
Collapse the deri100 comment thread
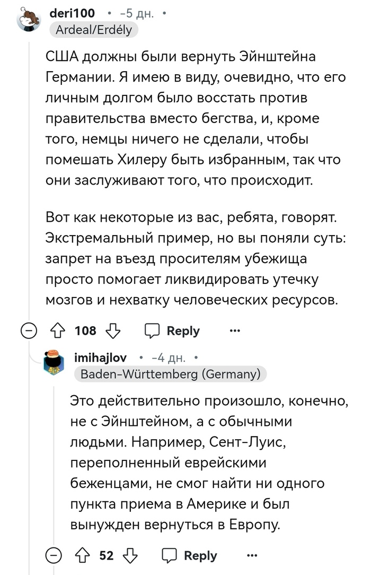pyautogui.click(x=28, y=331)
